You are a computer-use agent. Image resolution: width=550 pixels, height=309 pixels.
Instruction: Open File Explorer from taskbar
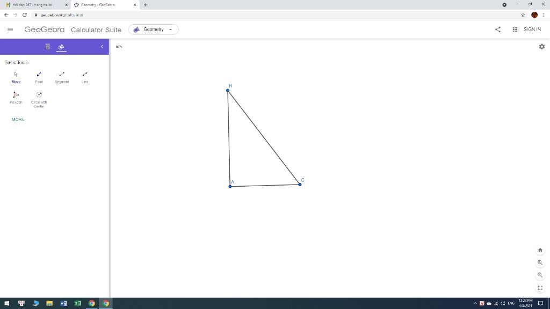click(x=49, y=304)
